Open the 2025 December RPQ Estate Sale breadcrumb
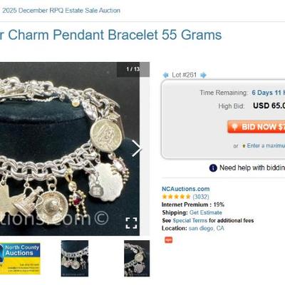The height and width of the screenshot is (285, 285). point(61,11)
